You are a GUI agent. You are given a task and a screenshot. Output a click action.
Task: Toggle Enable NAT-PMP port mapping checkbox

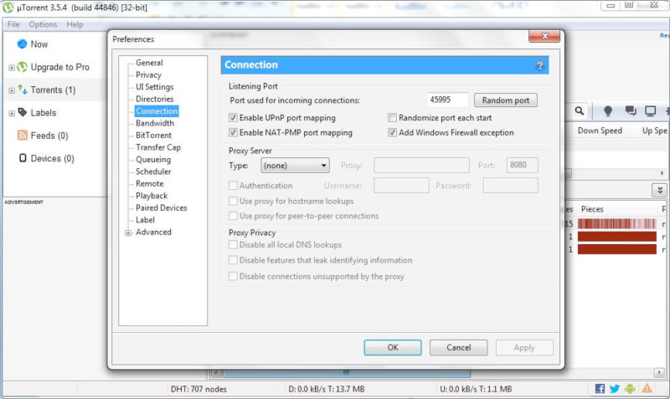tap(233, 132)
